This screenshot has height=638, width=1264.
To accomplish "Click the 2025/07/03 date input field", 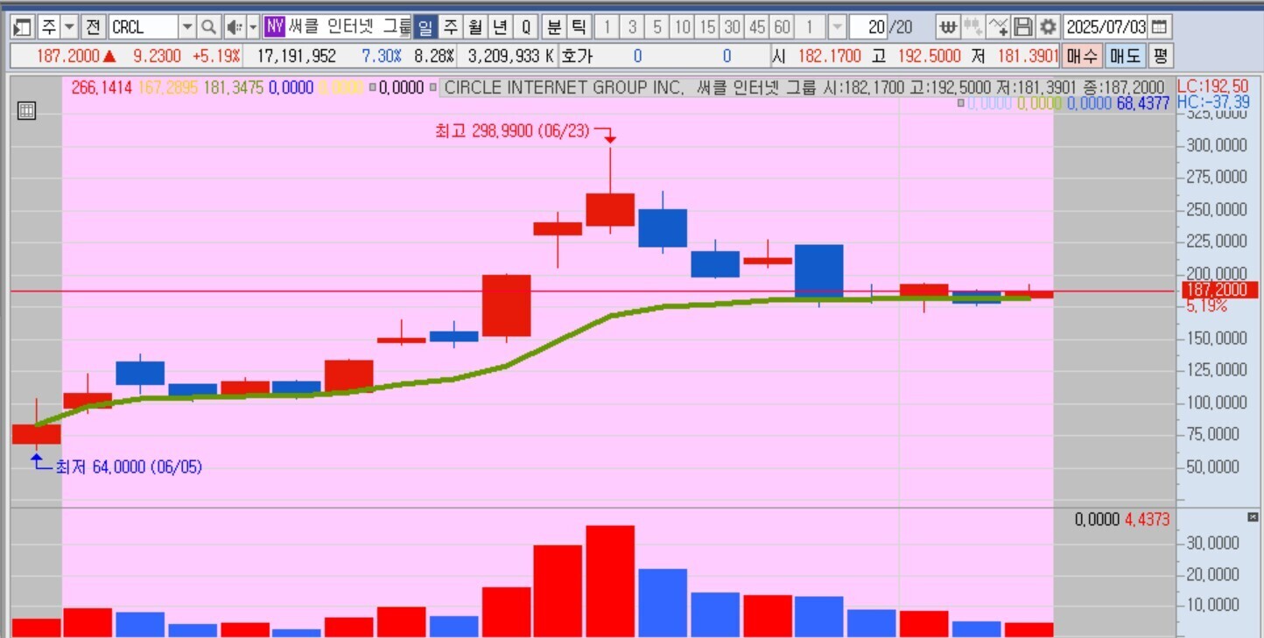I will pos(1106,27).
